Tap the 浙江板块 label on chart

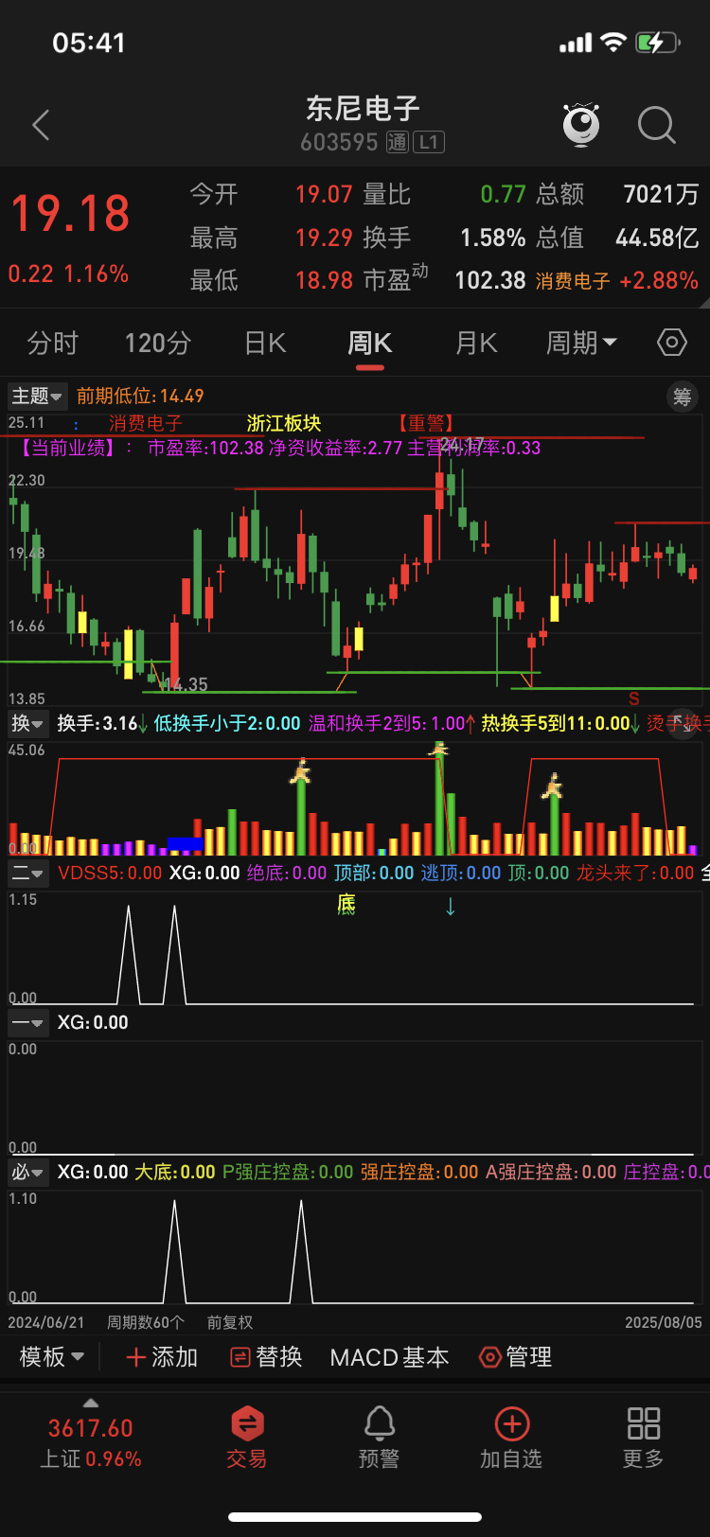(x=283, y=423)
